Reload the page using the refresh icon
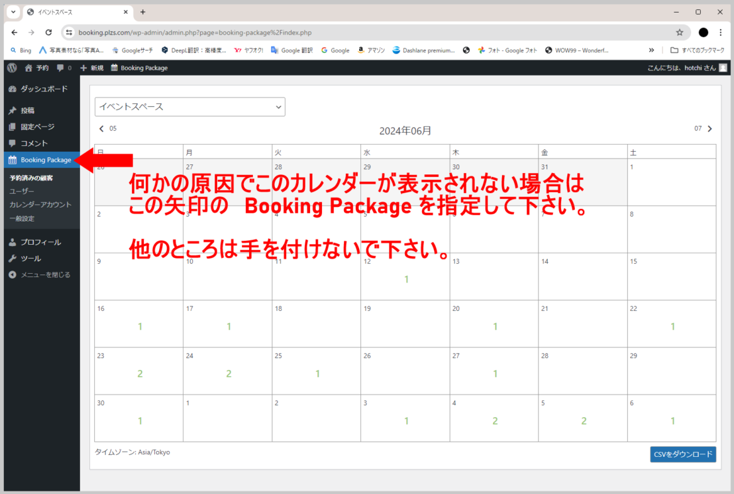 pyautogui.click(x=48, y=32)
